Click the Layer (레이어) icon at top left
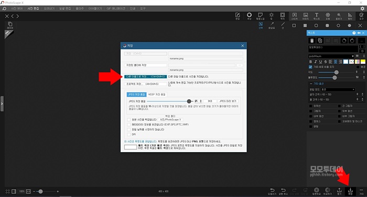The width and height of the screenshot is (367, 197). point(10,25)
